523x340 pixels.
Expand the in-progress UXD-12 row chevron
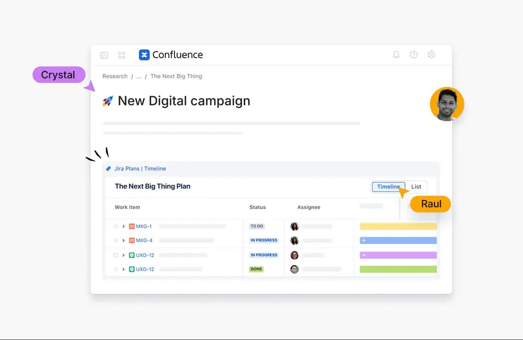click(123, 255)
